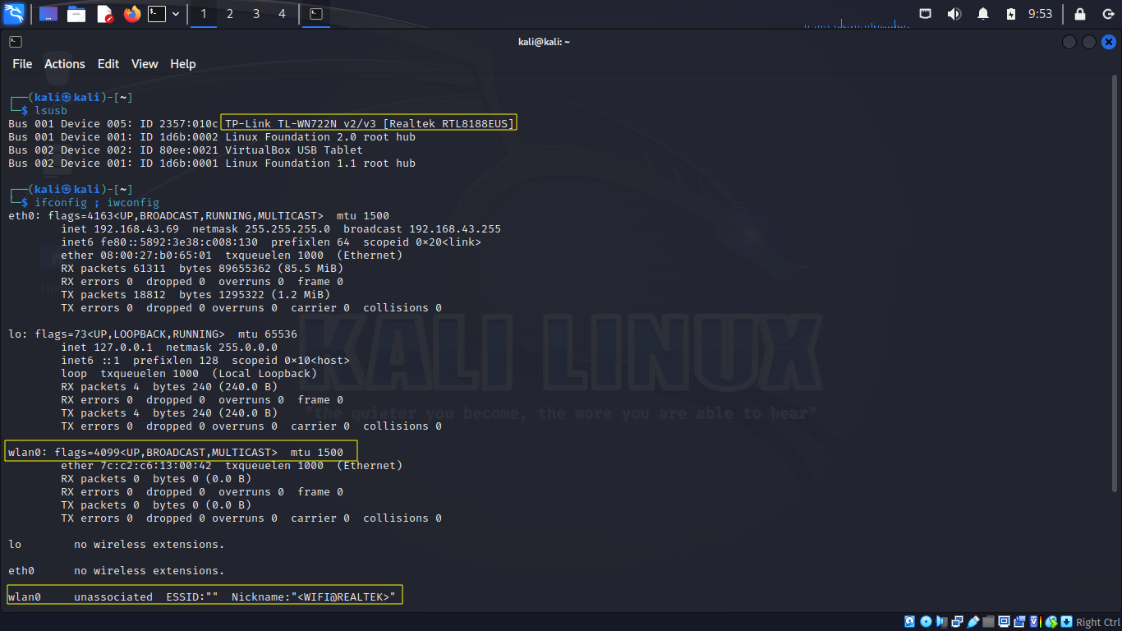Click the battery power manager icon
The width and height of the screenshot is (1122, 631).
pyautogui.click(x=1011, y=14)
